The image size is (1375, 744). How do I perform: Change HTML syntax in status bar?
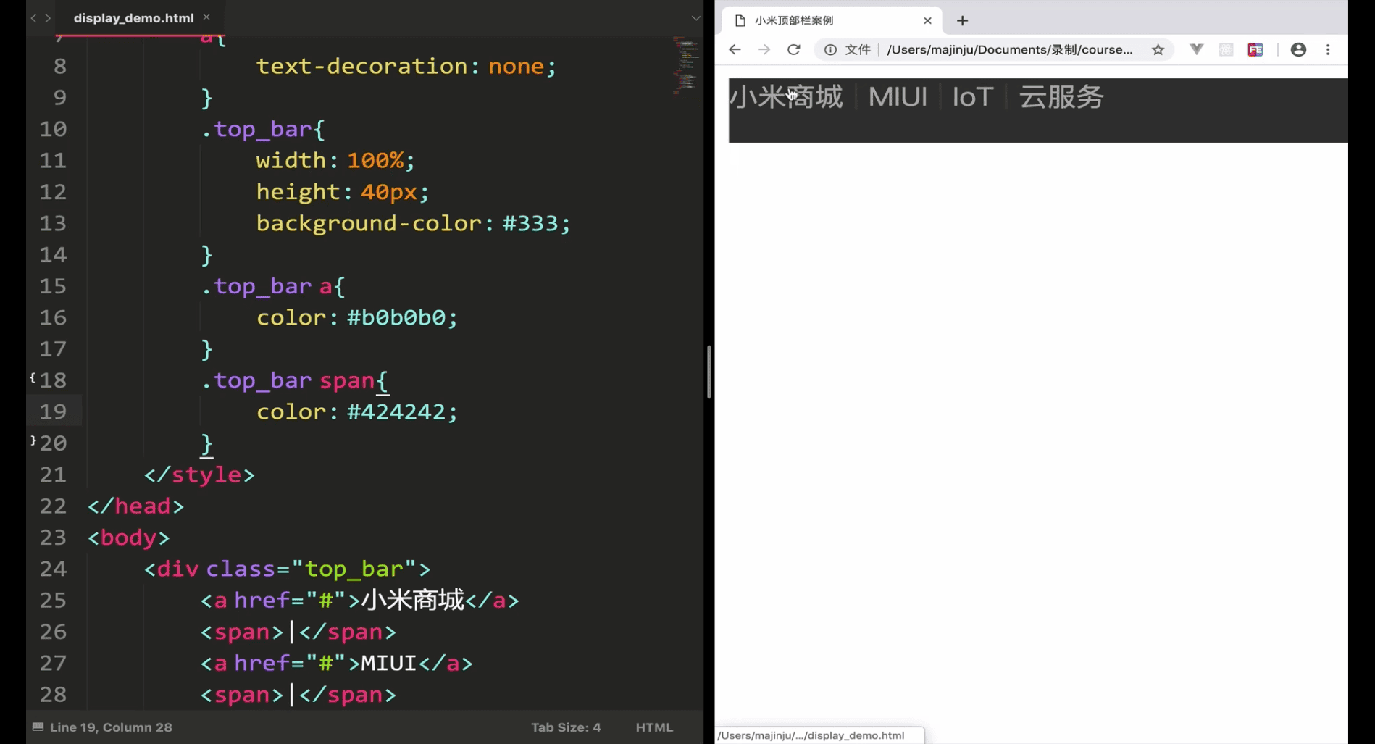point(654,727)
